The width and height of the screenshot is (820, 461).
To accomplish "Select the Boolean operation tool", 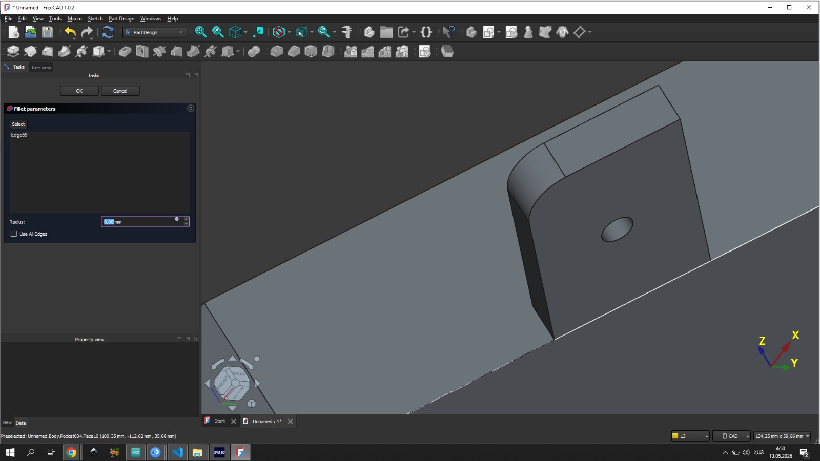I will 254,51.
